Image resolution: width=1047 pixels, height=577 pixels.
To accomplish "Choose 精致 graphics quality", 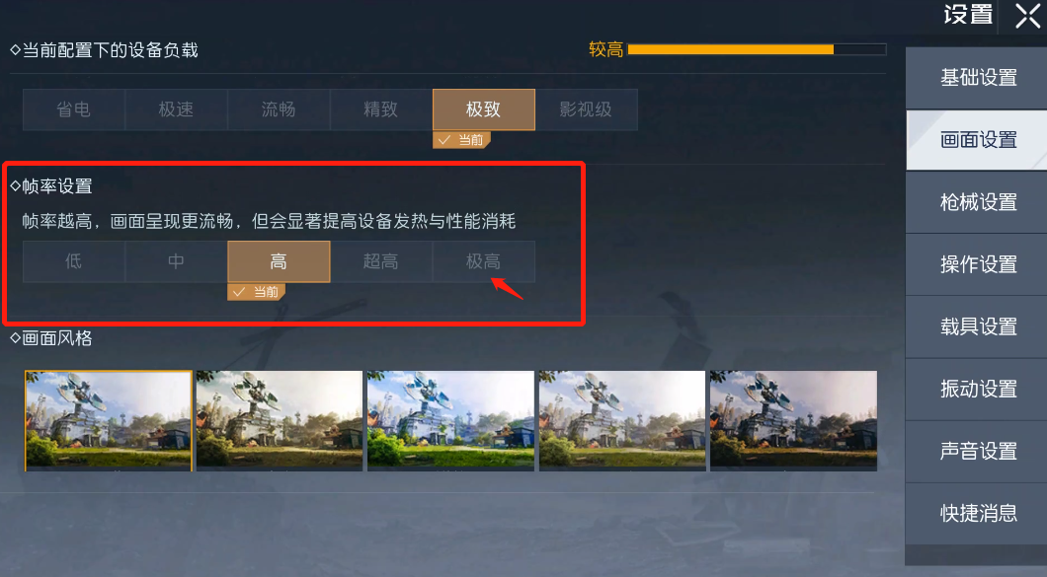I will (x=380, y=109).
